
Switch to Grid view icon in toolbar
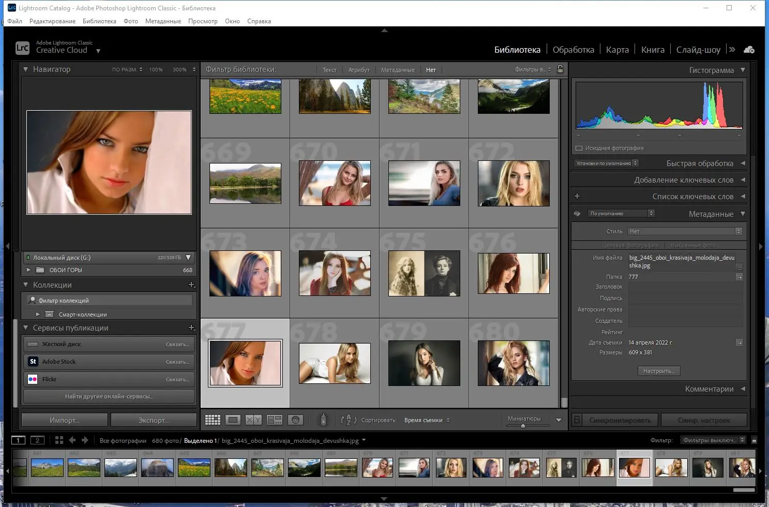click(213, 420)
